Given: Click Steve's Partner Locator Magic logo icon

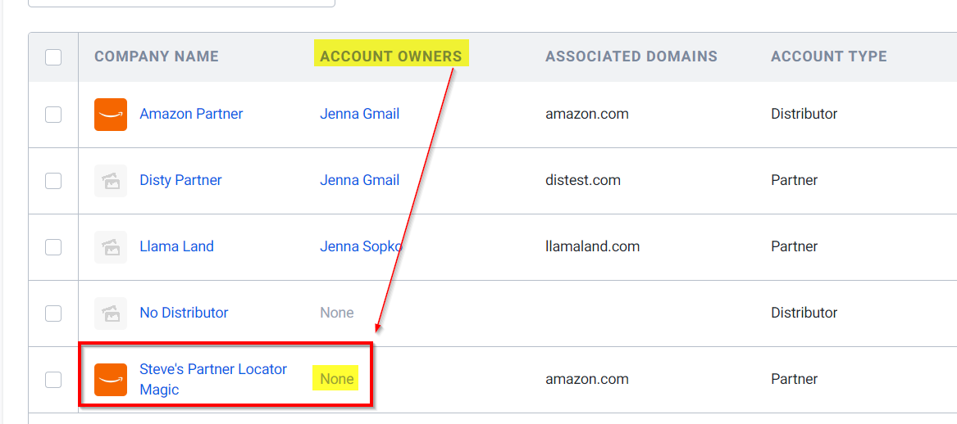Looking at the screenshot, I should click(111, 380).
